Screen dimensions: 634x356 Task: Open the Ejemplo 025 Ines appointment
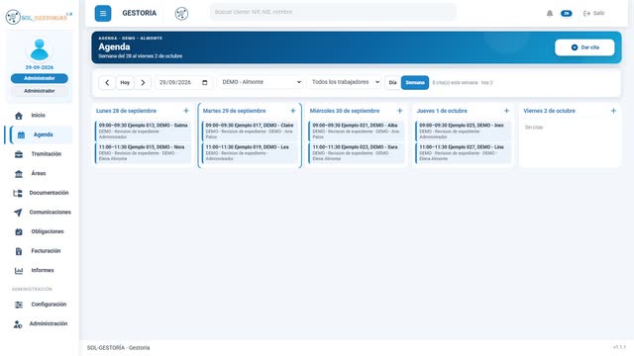[x=464, y=131]
